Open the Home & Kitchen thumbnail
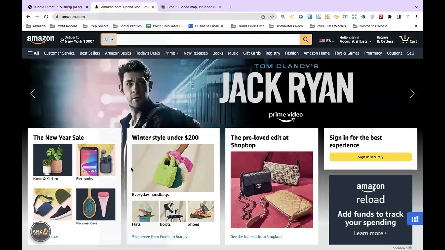445x250 pixels. [x=53, y=160]
